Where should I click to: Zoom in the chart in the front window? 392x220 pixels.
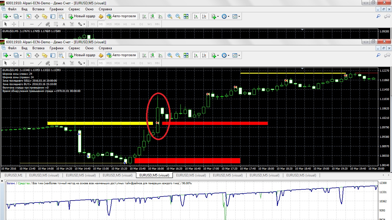pos(170,55)
